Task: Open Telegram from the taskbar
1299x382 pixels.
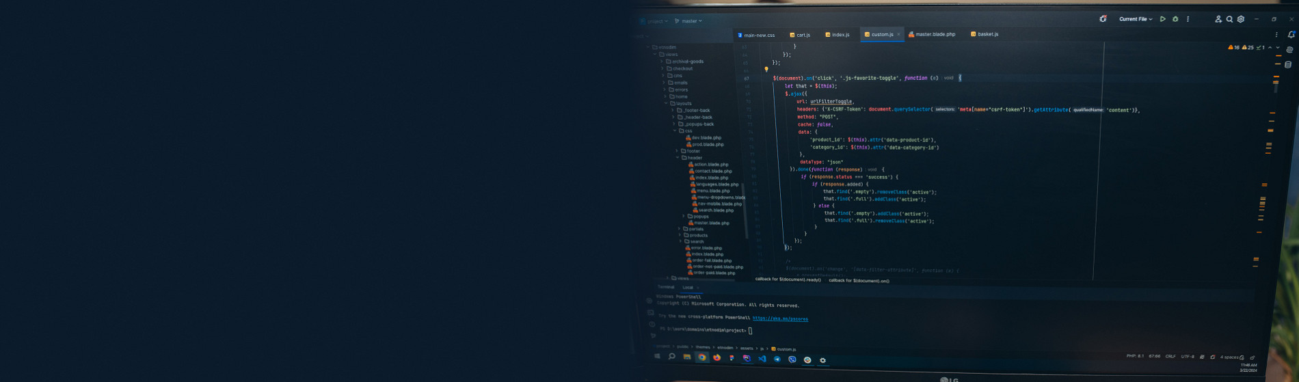Action: point(777,359)
